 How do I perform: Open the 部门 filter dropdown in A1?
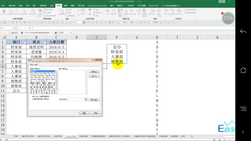(25, 42)
